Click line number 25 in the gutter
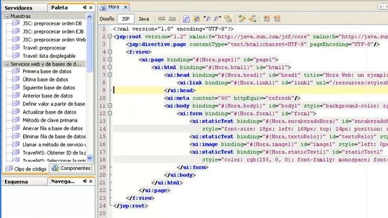 click(102, 213)
